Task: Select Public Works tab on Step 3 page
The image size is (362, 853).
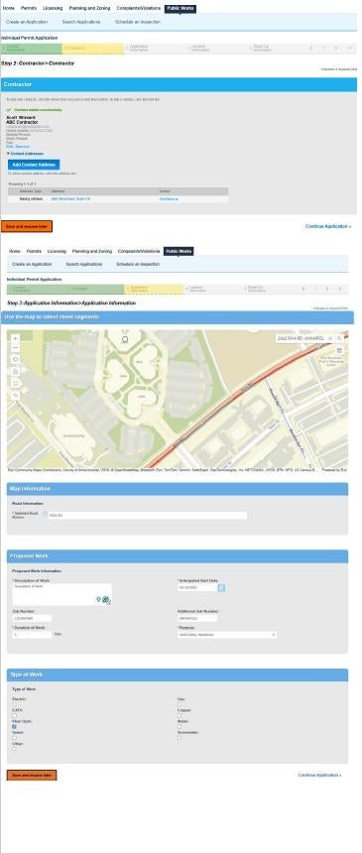Action: pyautogui.click(x=179, y=251)
